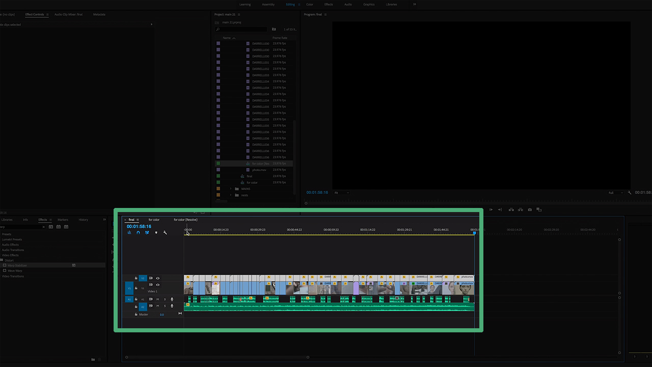Click the Accelerated Effects filter icon in Effects panel
This screenshot has height=367, width=652.
coord(51,227)
